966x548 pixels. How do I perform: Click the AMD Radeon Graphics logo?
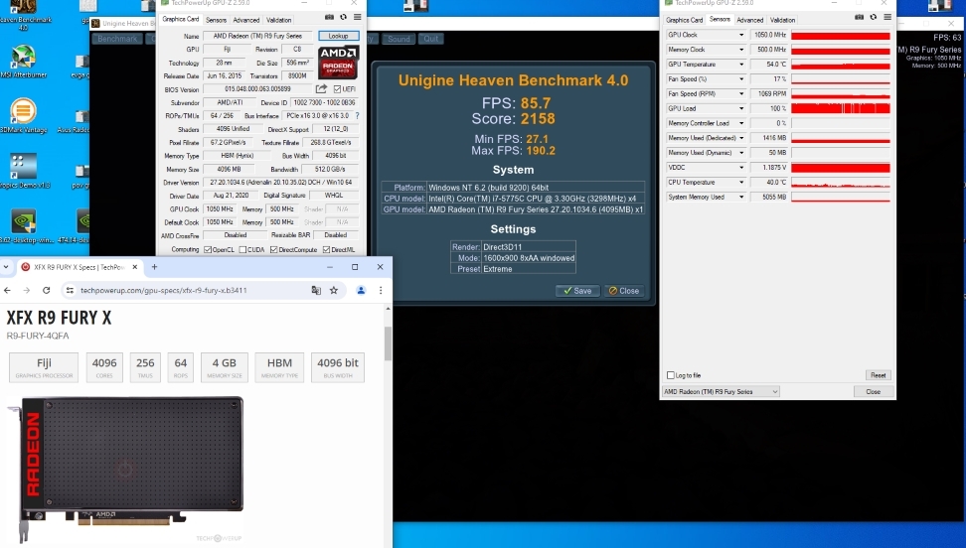338,63
